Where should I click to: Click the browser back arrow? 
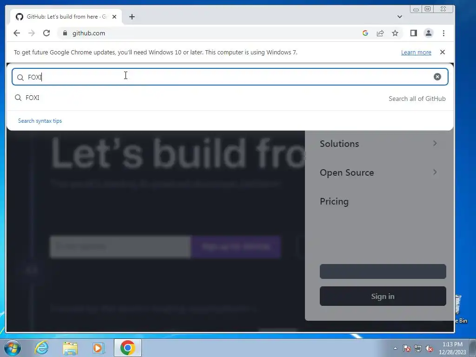pos(17,33)
